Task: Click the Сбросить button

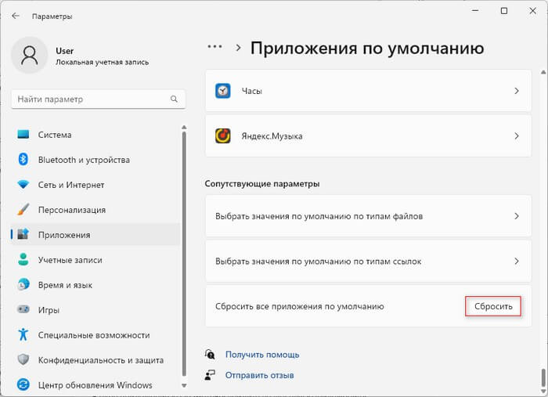Action: pyautogui.click(x=493, y=306)
